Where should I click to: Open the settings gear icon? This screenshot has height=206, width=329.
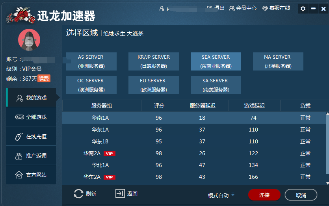pos(303,9)
